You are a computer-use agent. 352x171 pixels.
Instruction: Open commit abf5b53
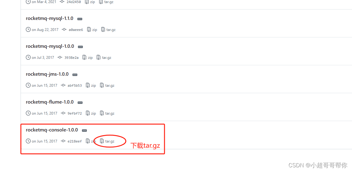tap(75, 85)
